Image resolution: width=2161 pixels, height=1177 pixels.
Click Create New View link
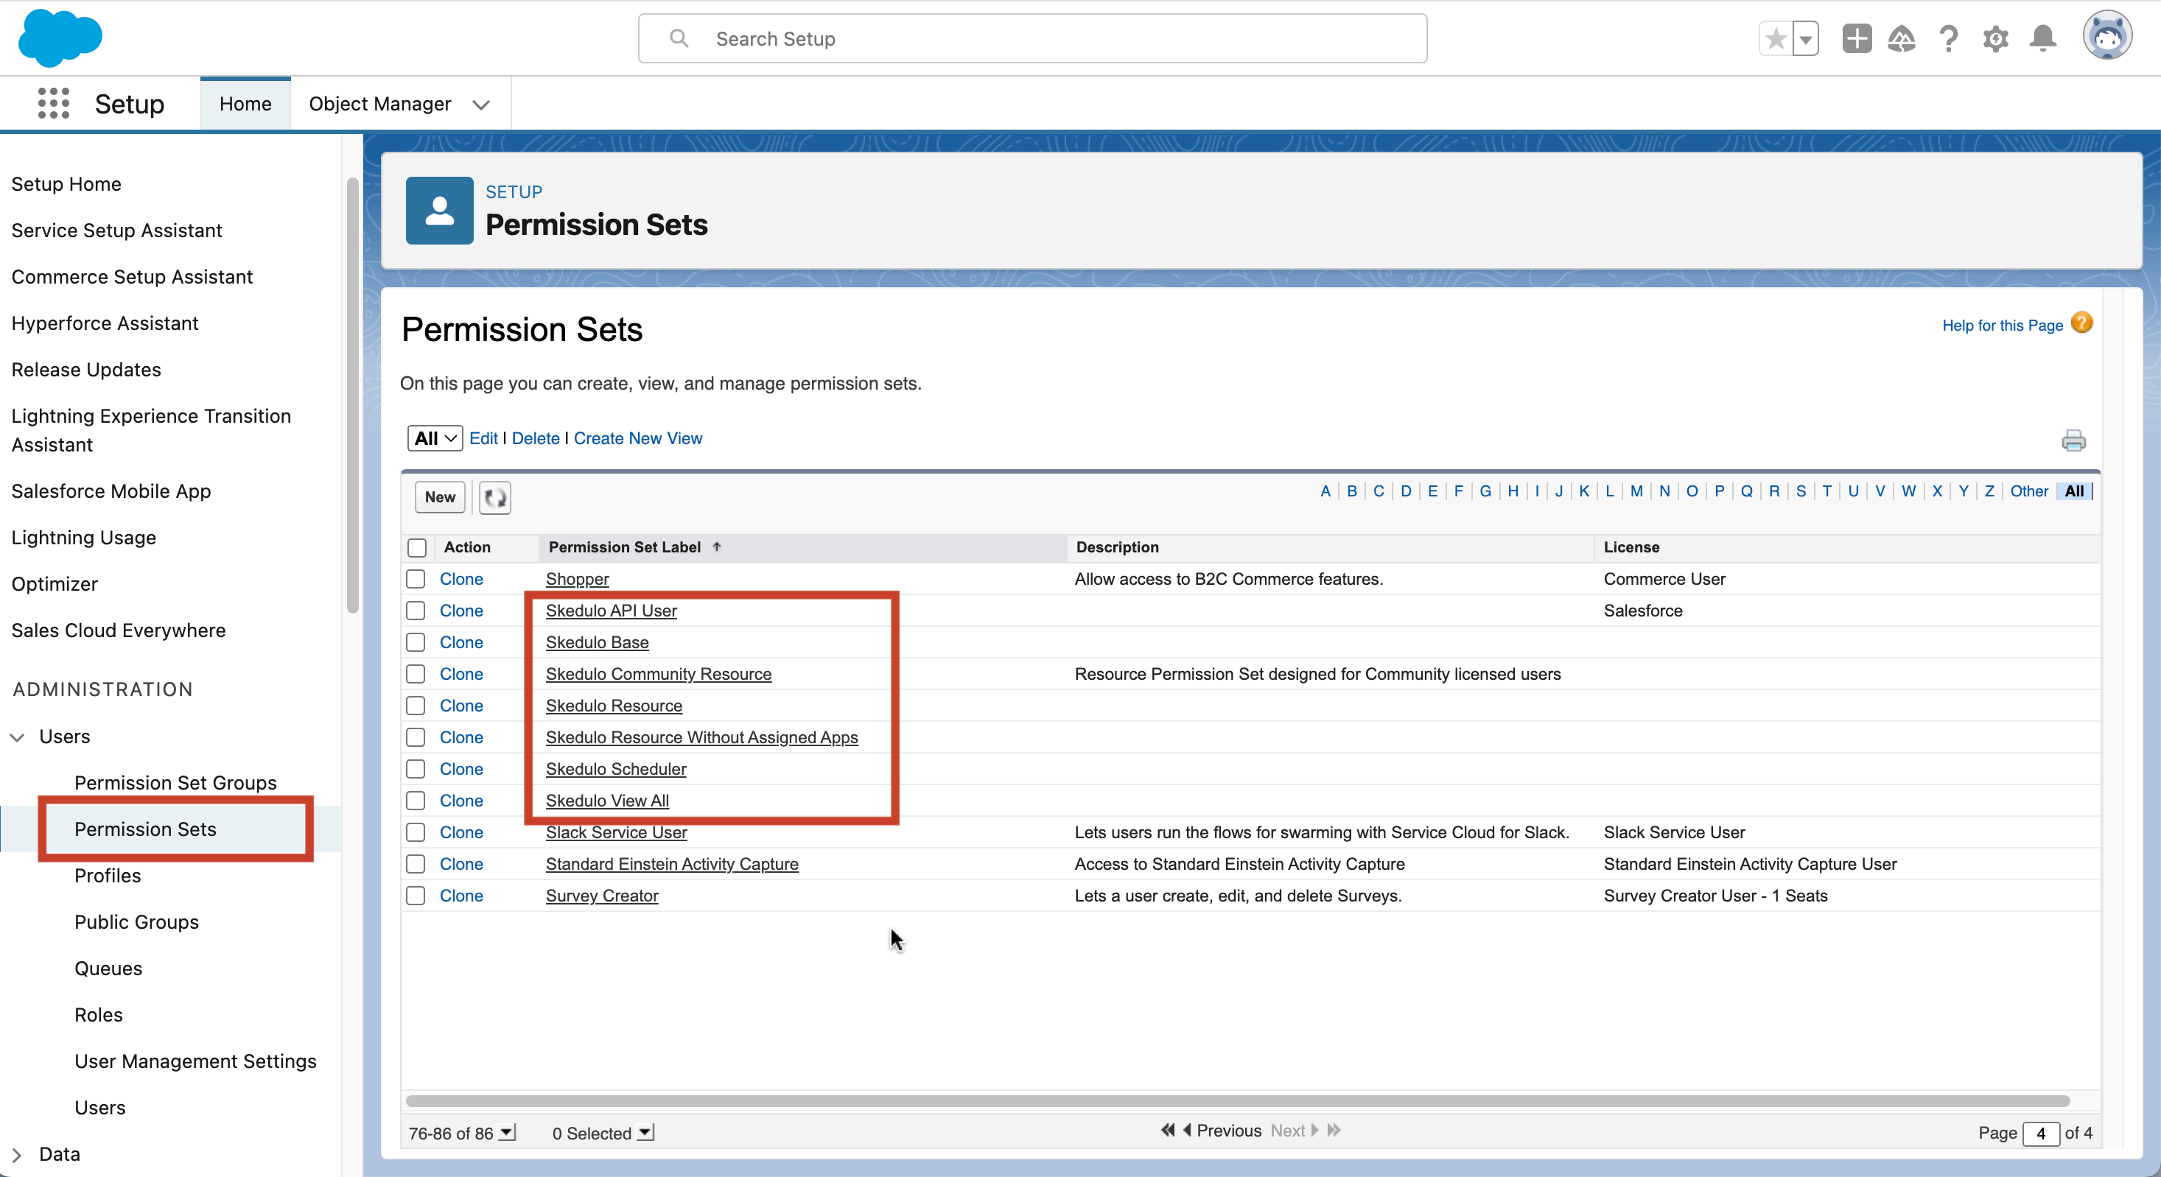(x=638, y=438)
